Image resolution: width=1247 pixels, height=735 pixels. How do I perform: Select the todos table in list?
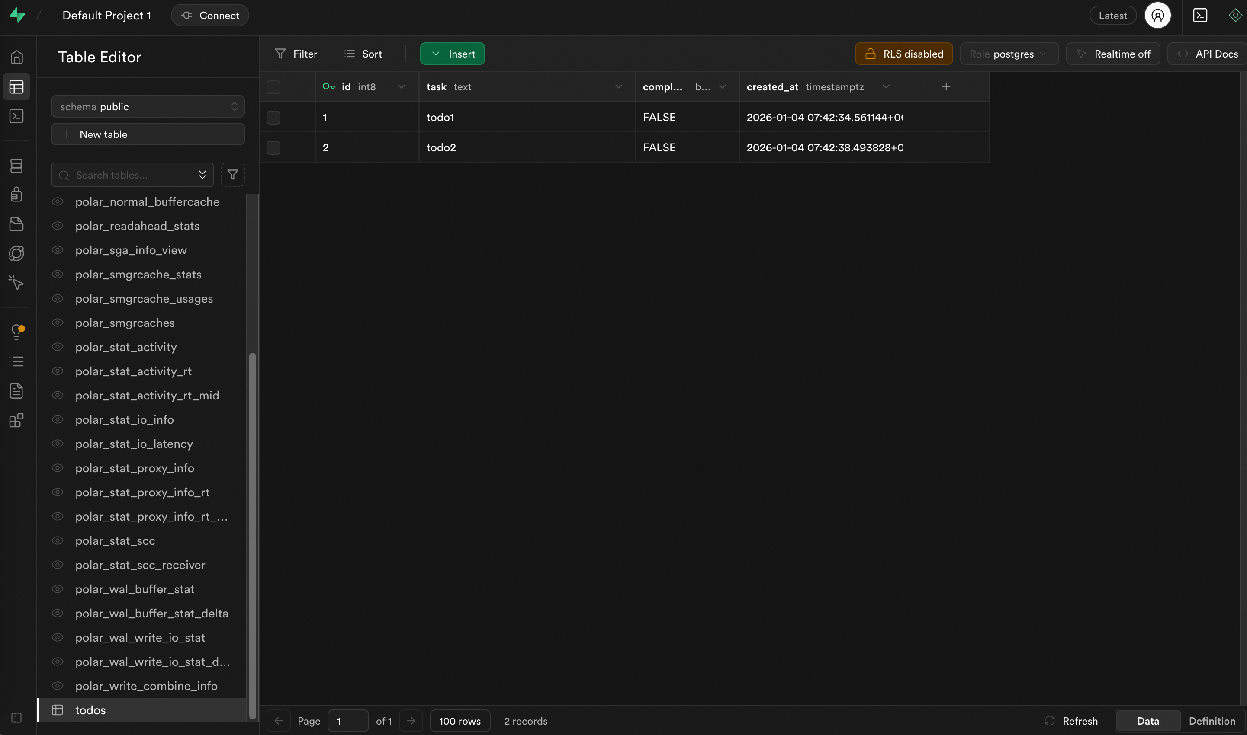(x=90, y=710)
